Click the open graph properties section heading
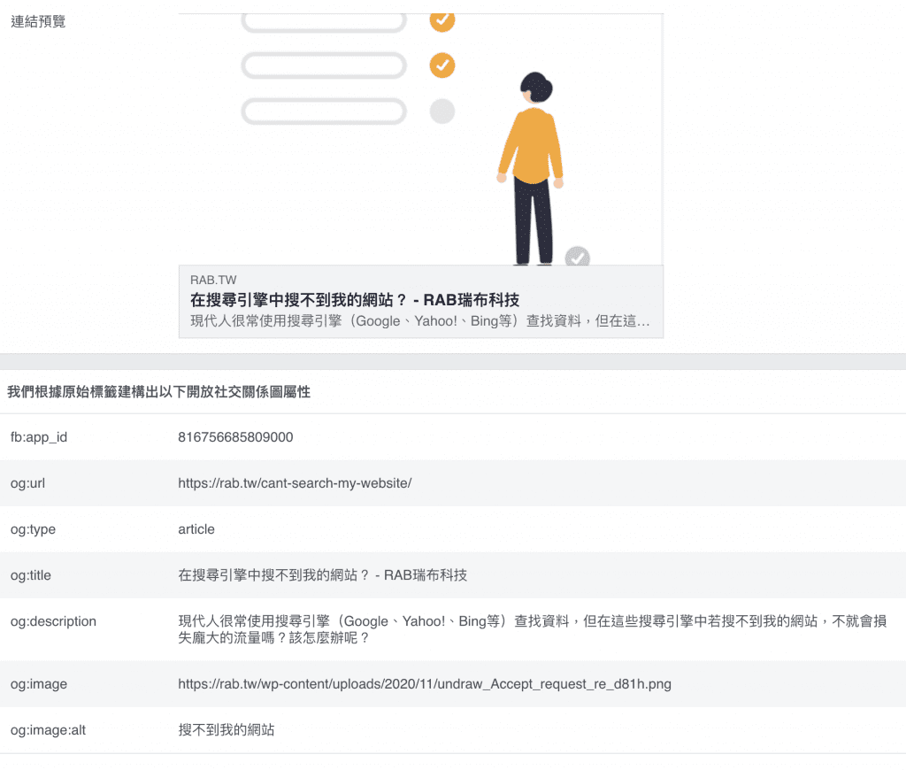This screenshot has height=770, width=906. pyautogui.click(x=158, y=391)
